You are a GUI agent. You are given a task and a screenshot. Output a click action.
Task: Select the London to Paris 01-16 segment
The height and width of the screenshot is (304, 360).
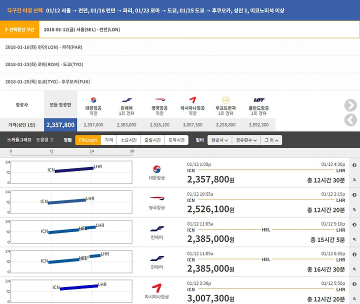tap(43, 47)
